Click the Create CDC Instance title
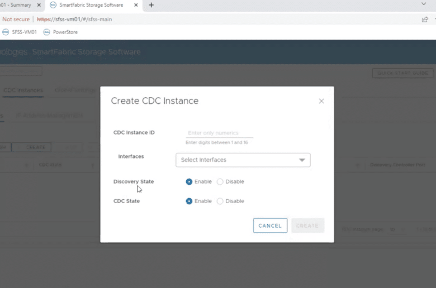 tap(155, 101)
